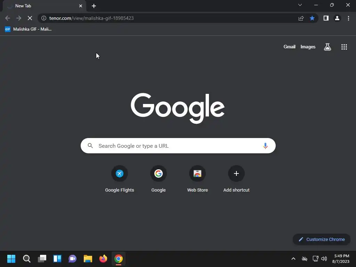The height and width of the screenshot is (267, 356).
Task: Open a new tab with plus button
Action: point(94,6)
